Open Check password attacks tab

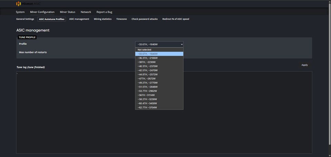pyautogui.click(x=144, y=19)
